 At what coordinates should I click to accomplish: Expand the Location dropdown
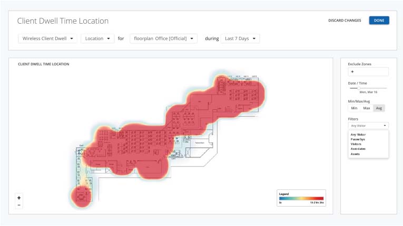(x=97, y=38)
